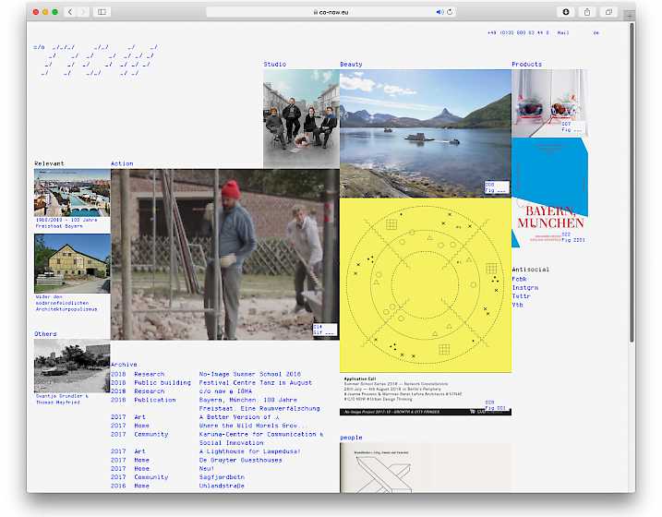Open 'Svantje Grundler & Thomas Meyfried' caption
Image resolution: width=662 pixels, height=517 pixels.
click(x=62, y=399)
